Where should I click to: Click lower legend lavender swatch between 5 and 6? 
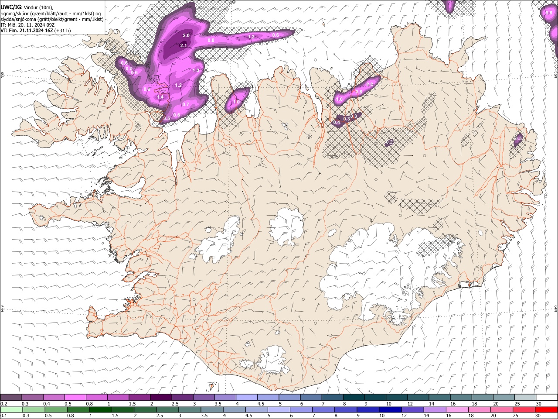click(x=279, y=409)
